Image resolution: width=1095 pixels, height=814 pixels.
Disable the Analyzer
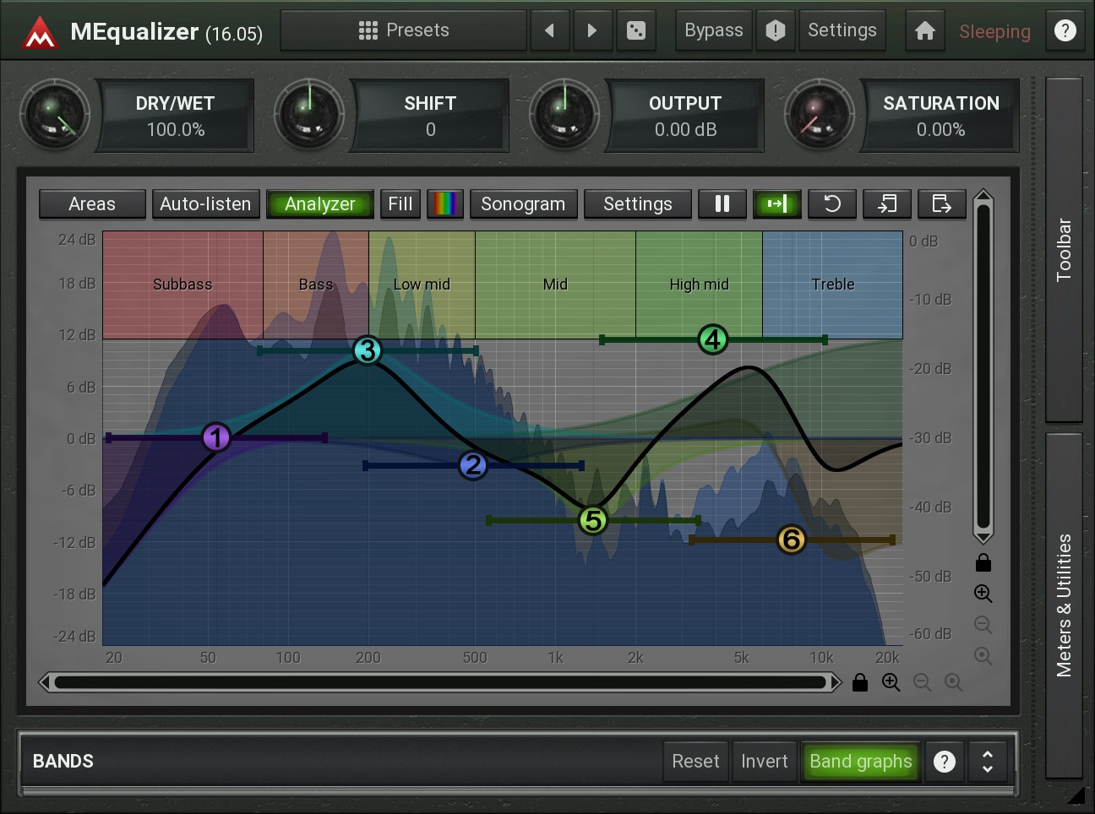(x=319, y=203)
